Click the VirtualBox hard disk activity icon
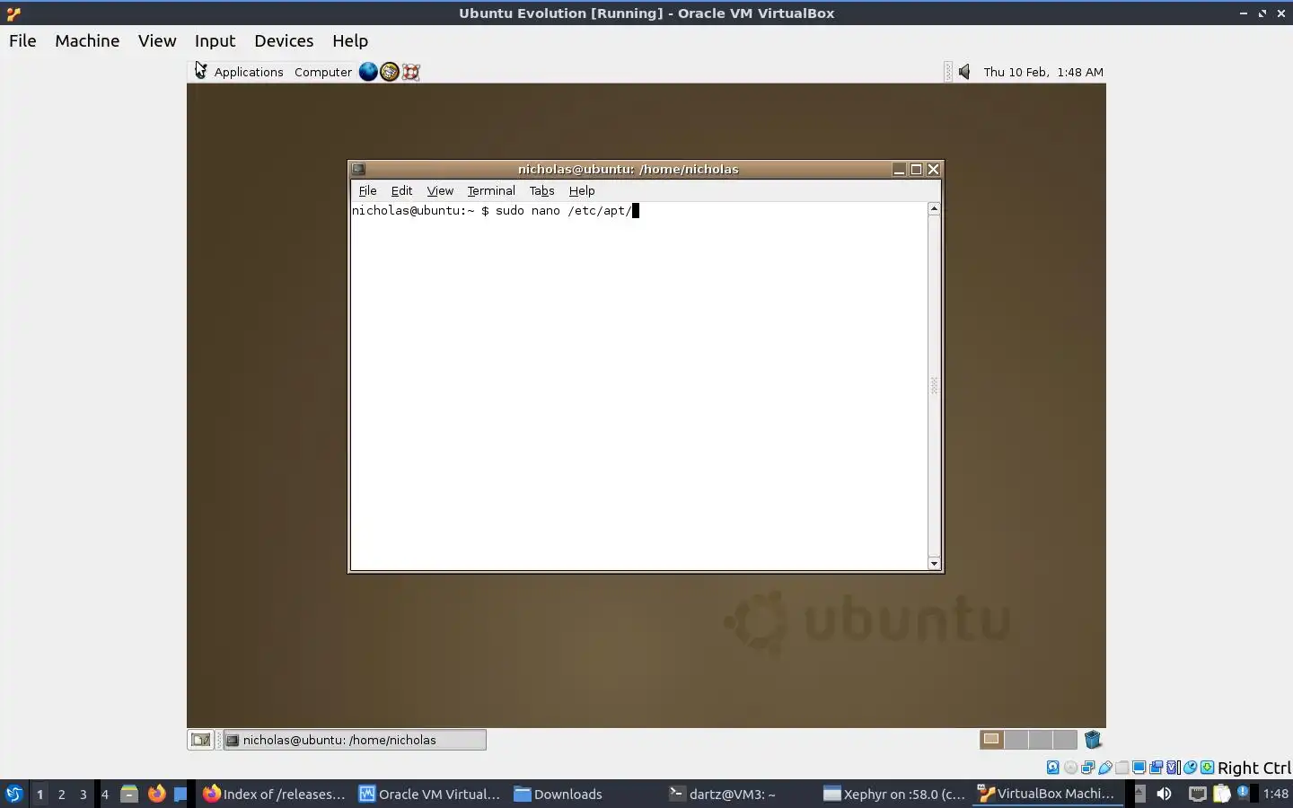1293x808 pixels. click(x=1053, y=768)
